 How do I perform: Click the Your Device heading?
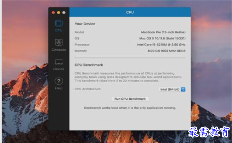tap(85, 24)
